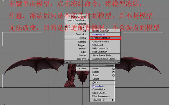Screen dimensions: 169x105
Task: Select the Move transform command
Action: (x=95, y=69)
